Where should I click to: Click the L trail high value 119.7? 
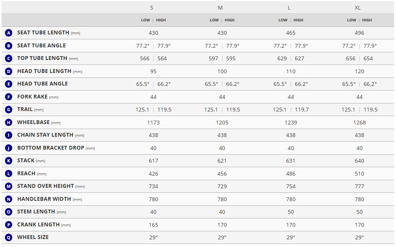coord(302,110)
